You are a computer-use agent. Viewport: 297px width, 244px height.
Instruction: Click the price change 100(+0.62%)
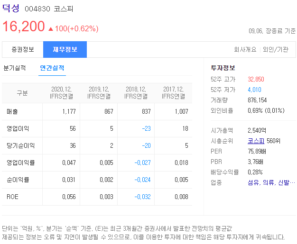pyautogui.click(x=74, y=29)
